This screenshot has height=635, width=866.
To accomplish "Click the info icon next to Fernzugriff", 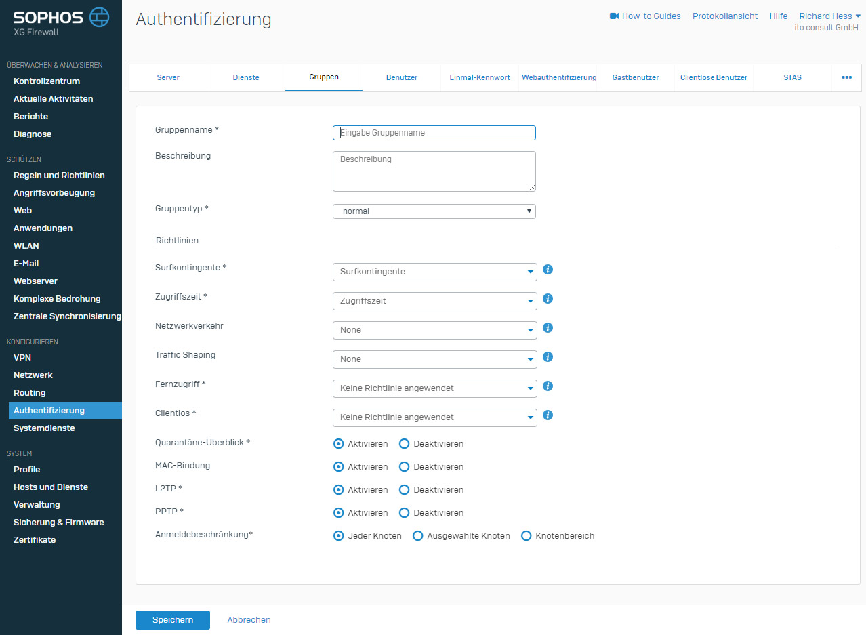I will (548, 386).
